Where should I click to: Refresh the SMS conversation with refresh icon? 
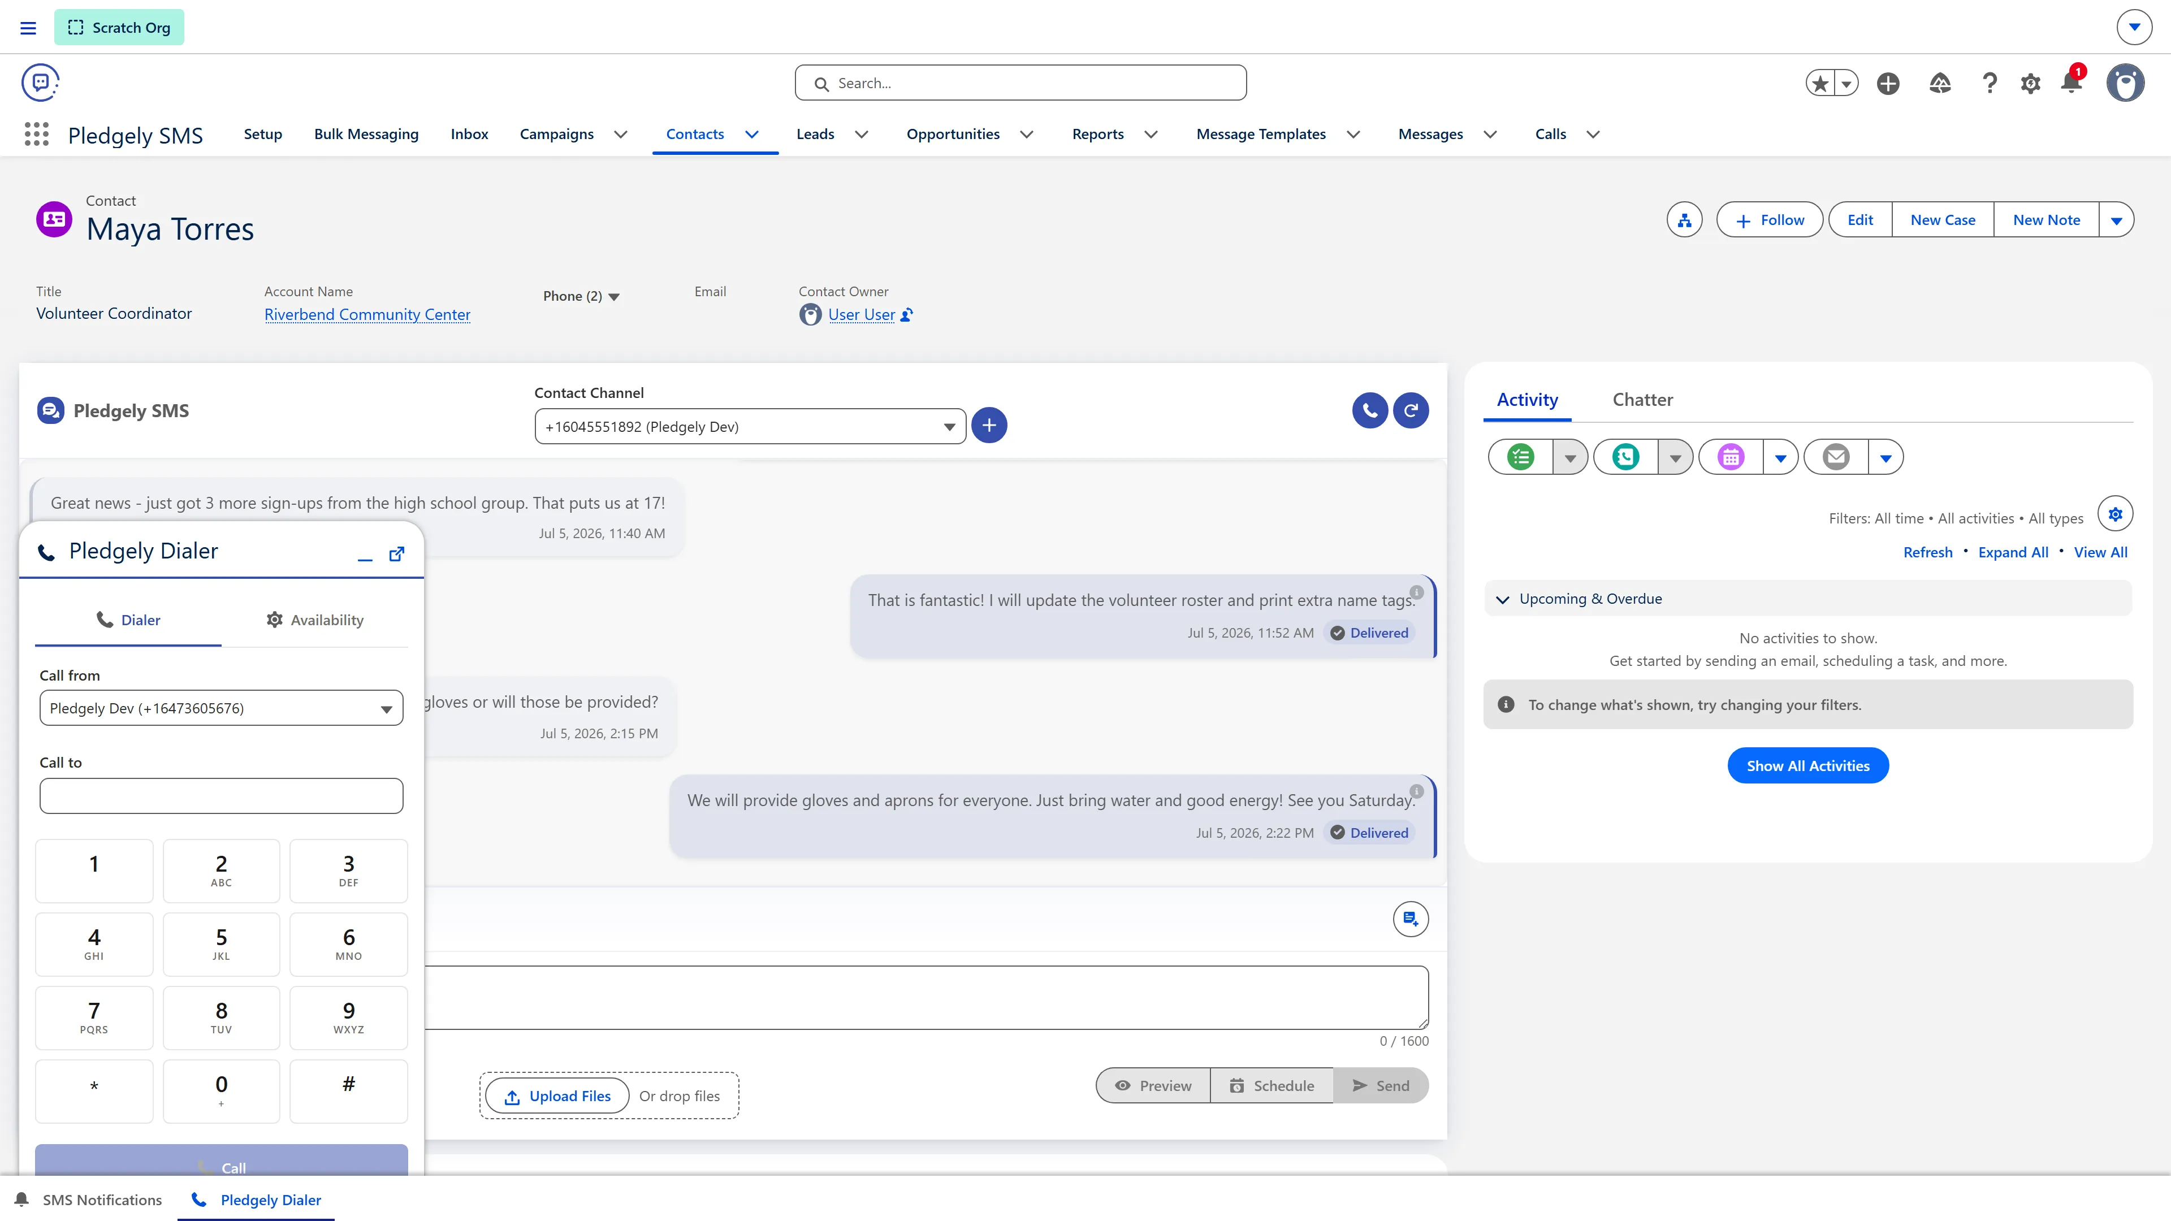tap(1411, 410)
